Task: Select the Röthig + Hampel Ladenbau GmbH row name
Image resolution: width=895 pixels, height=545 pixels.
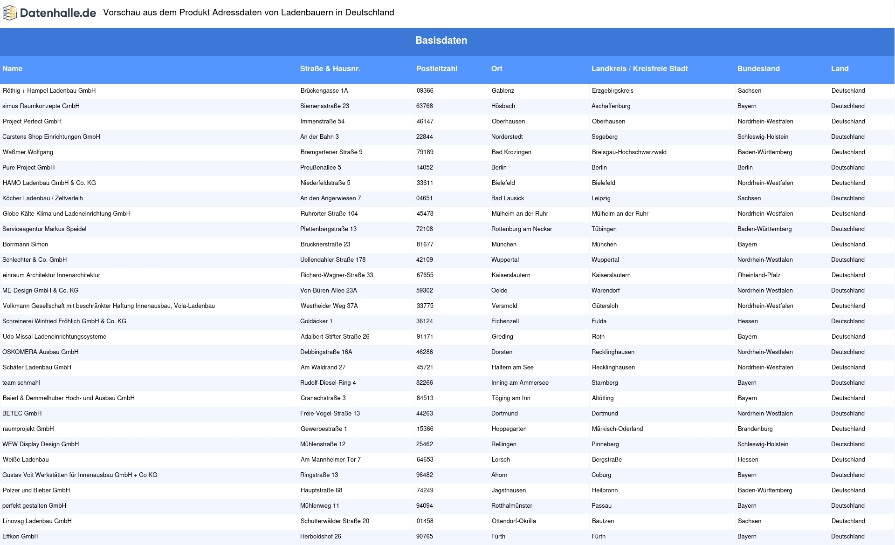Action: tap(49, 90)
